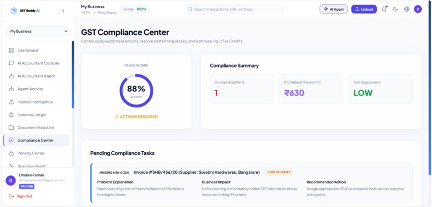Click the GST Buddy AI logo icon

(x=13, y=11)
